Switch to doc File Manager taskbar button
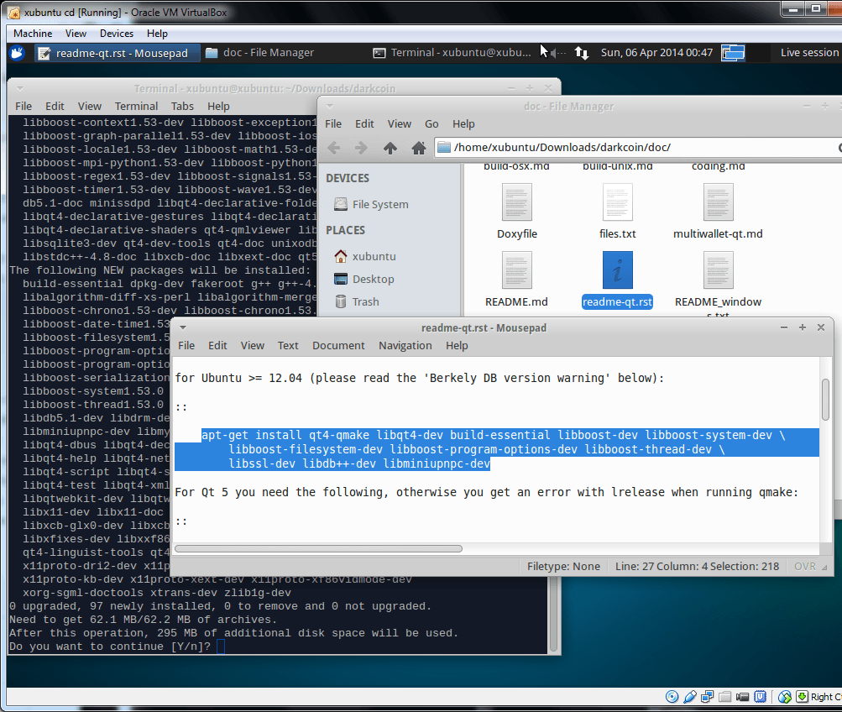 pyautogui.click(x=261, y=53)
